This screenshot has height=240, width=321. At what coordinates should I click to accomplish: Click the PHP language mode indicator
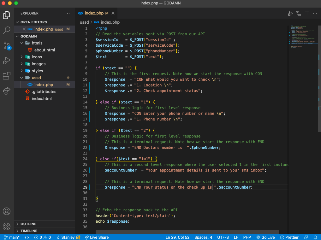(247, 237)
